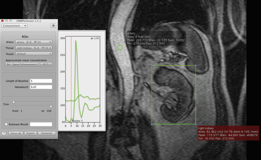Click the Length of Baseline field
261x160 pixels.
point(41,81)
